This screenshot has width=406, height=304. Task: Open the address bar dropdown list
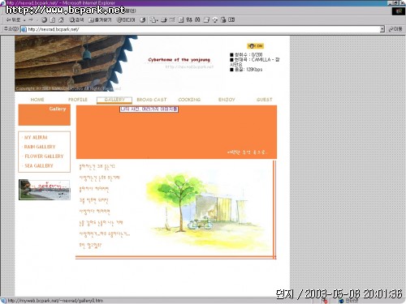coord(382,29)
